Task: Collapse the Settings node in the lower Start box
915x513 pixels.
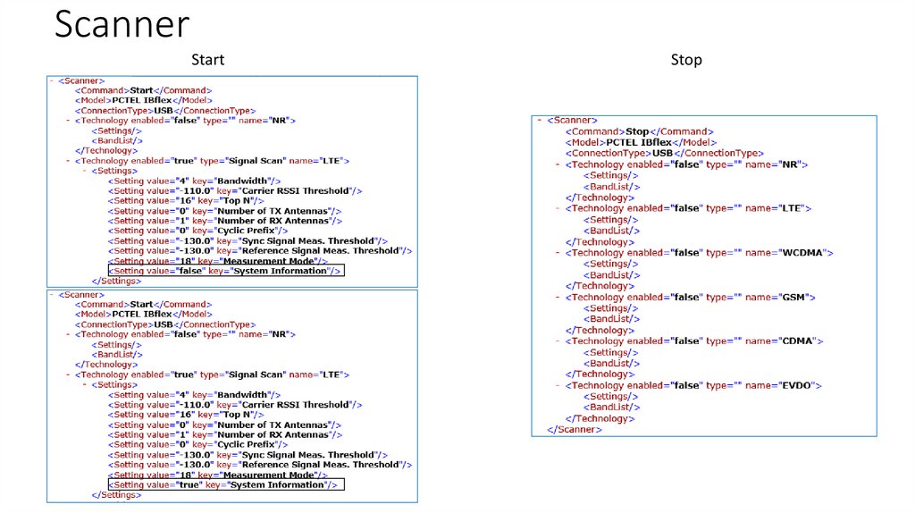Action: click(85, 384)
